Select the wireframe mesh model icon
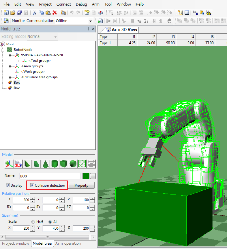The width and height of the screenshot is (227, 249). [x=82, y=164]
